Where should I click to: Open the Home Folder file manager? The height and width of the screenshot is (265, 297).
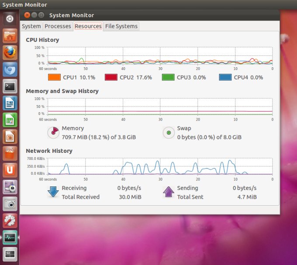tap(10, 36)
